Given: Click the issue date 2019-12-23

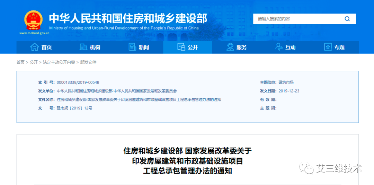Looking at the screenshot, I should pos(289,91).
